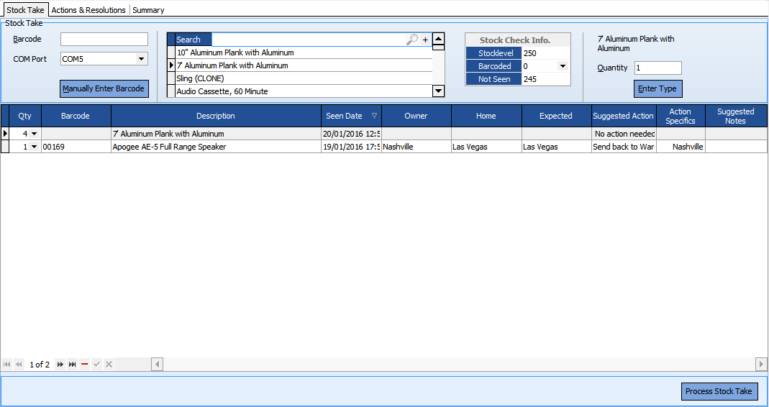Click grid horizontal scrollbar right arrow
The image size is (769, 407).
(761, 365)
